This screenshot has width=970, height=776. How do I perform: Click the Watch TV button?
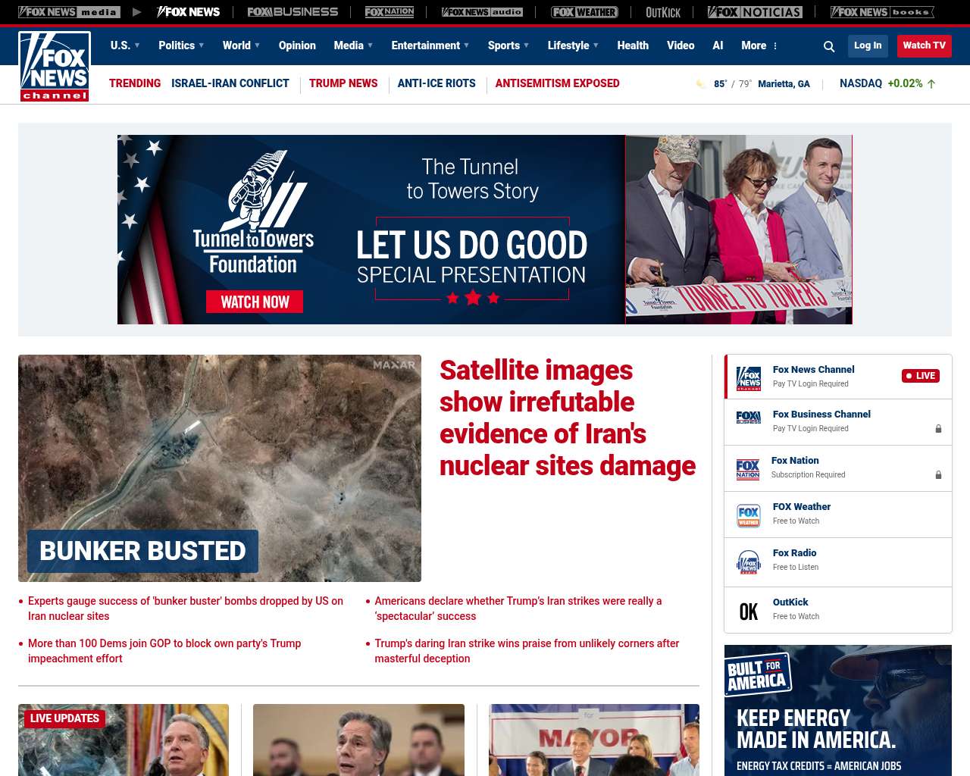[x=924, y=45]
